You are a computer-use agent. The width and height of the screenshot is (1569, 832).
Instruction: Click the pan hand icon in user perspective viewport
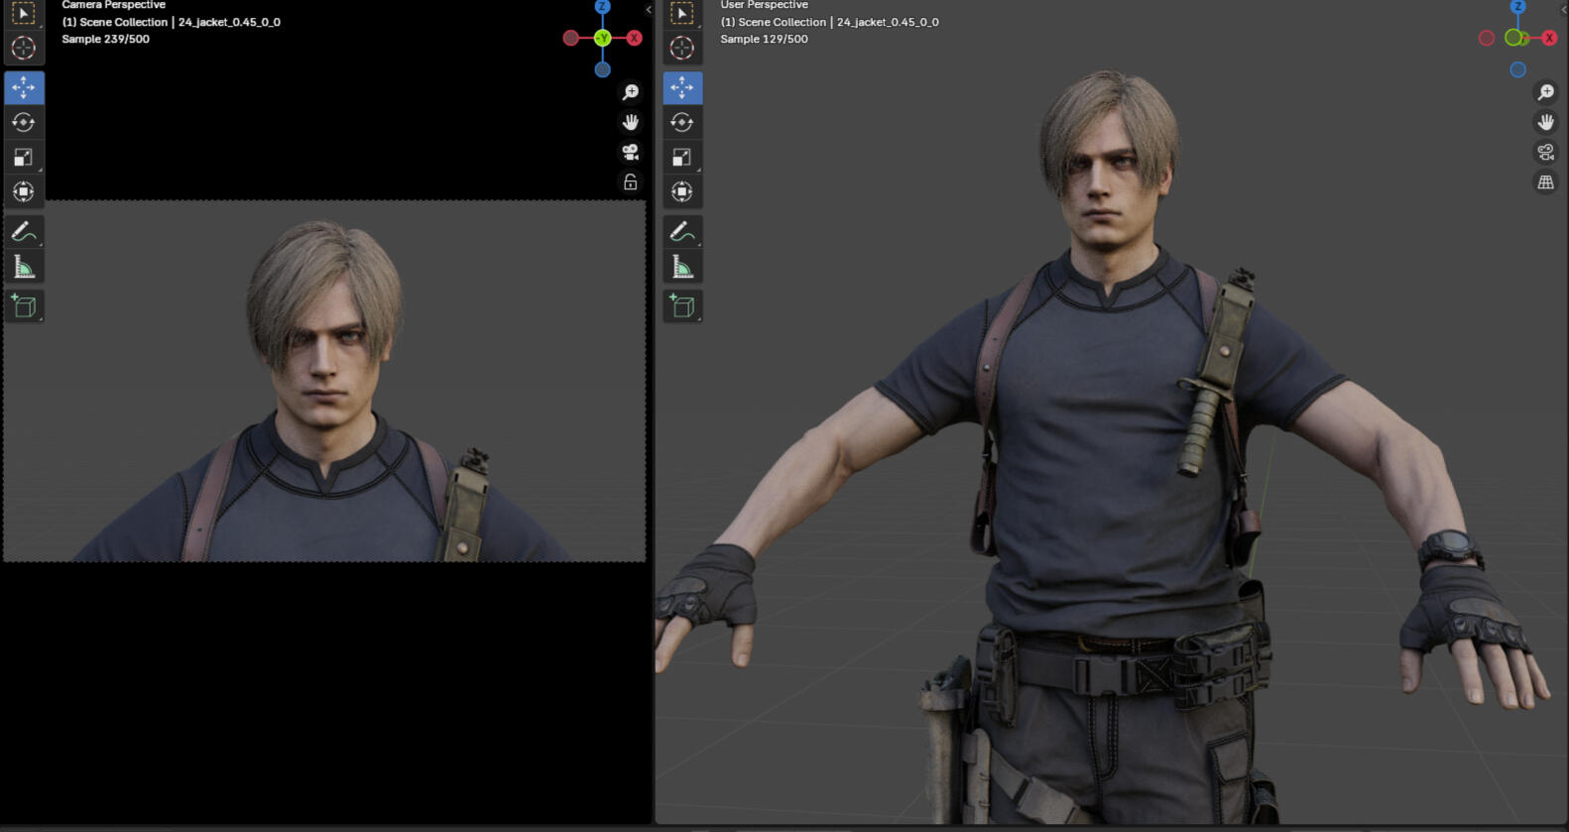(1545, 122)
